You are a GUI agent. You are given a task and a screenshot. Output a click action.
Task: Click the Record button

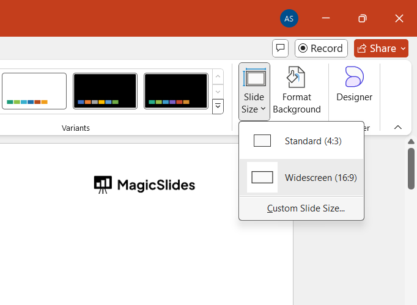click(321, 48)
